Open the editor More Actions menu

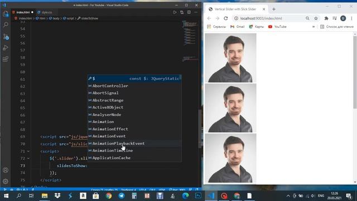(x=196, y=12)
